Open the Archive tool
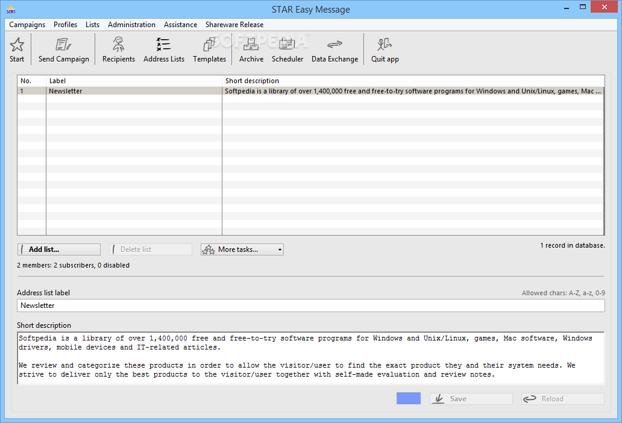 tap(251, 49)
